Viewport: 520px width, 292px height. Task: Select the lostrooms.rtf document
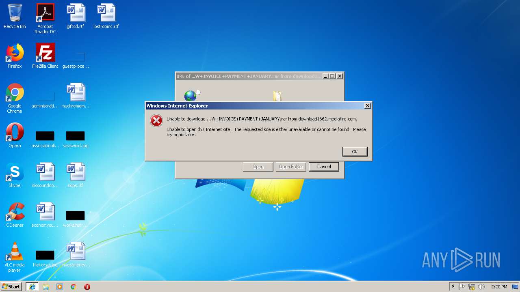[106, 17]
